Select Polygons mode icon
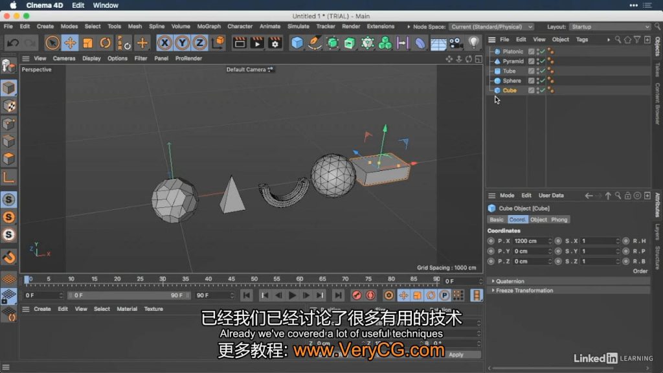663x373 pixels. click(x=8, y=159)
